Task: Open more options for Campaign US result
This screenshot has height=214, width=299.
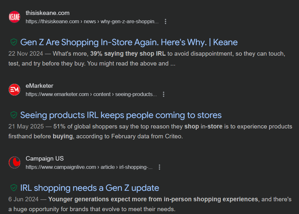Action: [x=160, y=167]
